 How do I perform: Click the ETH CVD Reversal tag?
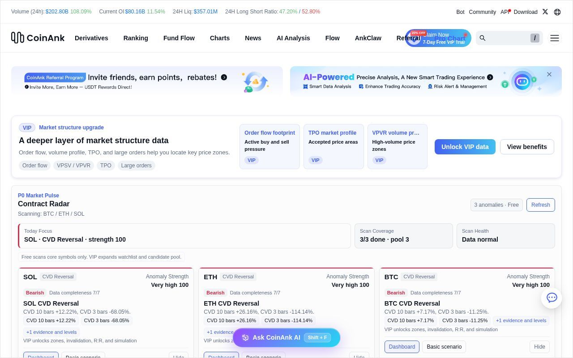(238, 277)
